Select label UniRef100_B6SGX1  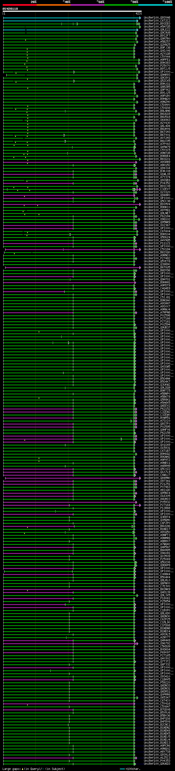[x=157, y=159]
